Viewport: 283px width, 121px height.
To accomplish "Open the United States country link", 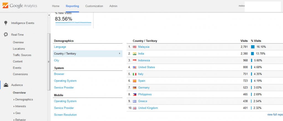I will (146, 67).
